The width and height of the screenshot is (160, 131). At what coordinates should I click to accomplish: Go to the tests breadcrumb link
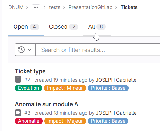click(55, 7)
